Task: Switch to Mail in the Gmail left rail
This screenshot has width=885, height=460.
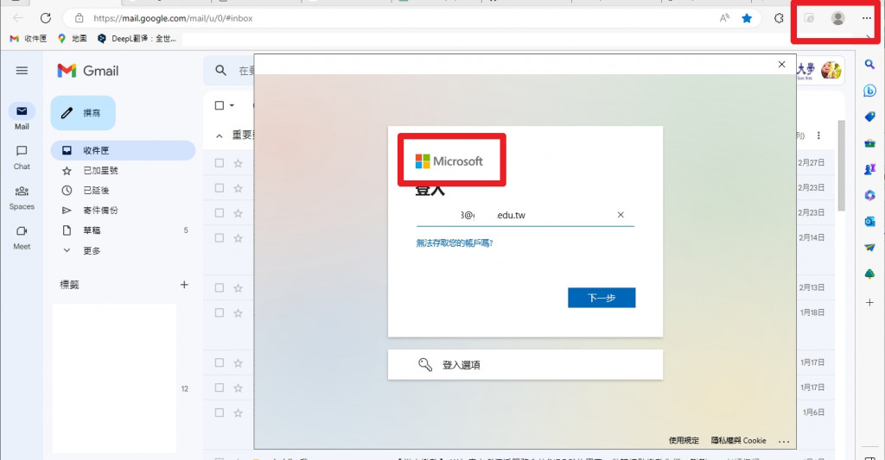Action: coord(22,117)
